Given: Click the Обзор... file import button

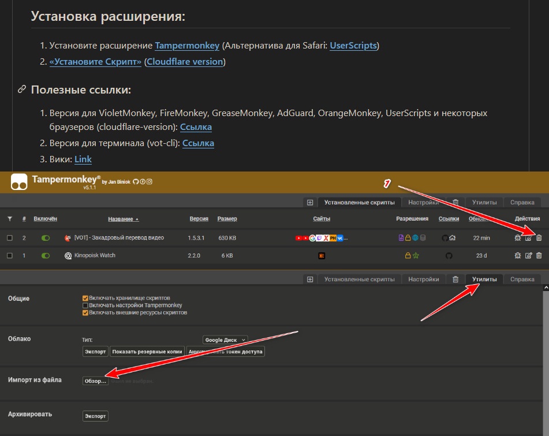Looking at the screenshot, I should [x=95, y=381].
